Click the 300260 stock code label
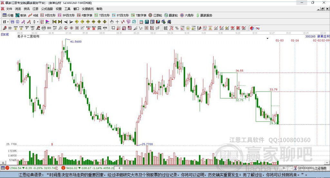Viewport: 330px width, 178px height. 310,37
